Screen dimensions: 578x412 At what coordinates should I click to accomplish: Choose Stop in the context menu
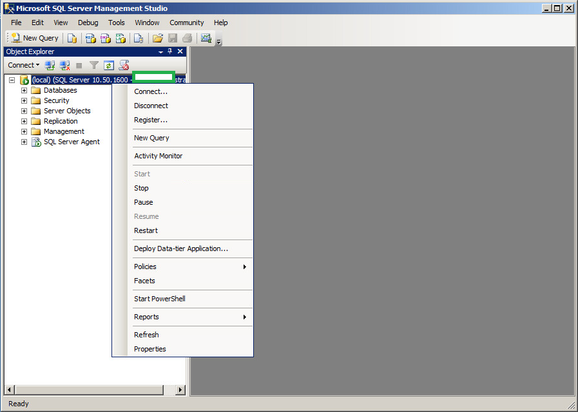tap(190, 188)
